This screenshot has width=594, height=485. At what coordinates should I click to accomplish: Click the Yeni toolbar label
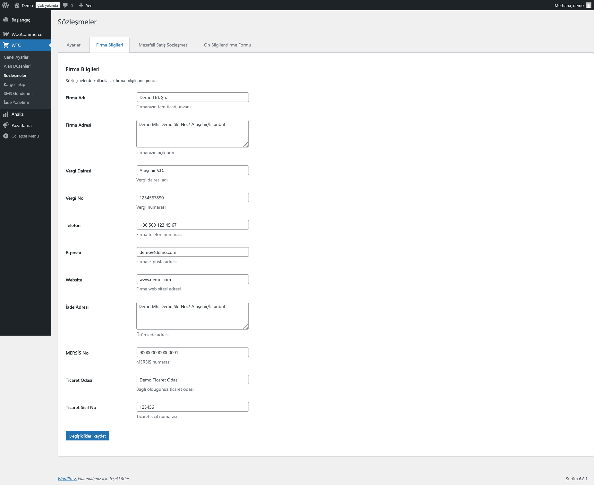coord(90,5)
